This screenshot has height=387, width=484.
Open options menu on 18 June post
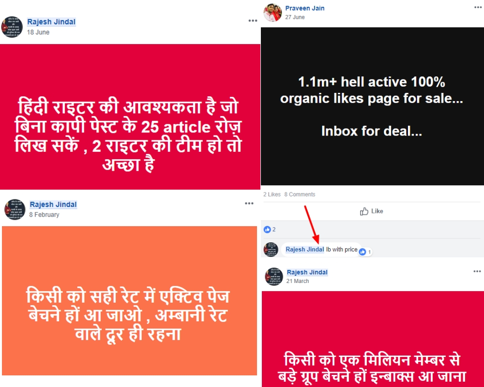coord(253,21)
